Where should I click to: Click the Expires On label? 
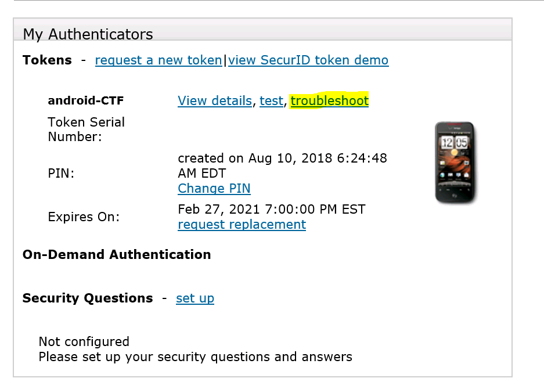point(84,217)
